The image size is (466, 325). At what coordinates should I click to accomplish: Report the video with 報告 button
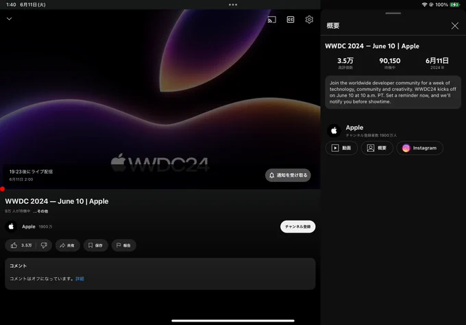tap(123, 246)
